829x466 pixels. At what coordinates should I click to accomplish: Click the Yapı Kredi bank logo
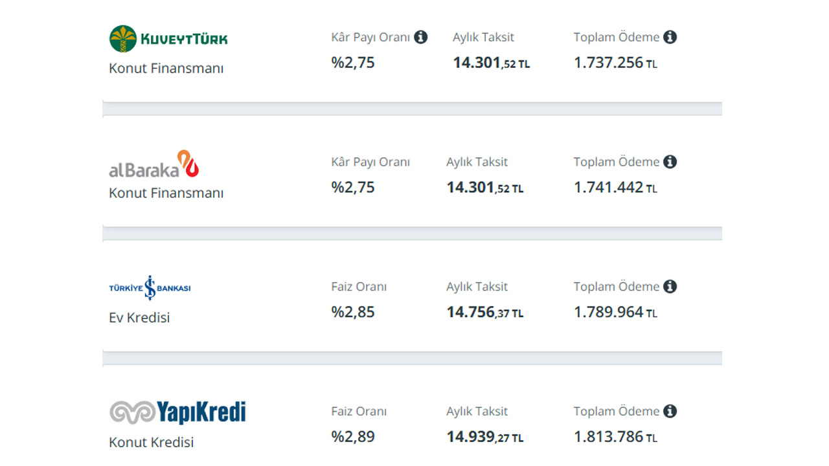pos(177,412)
